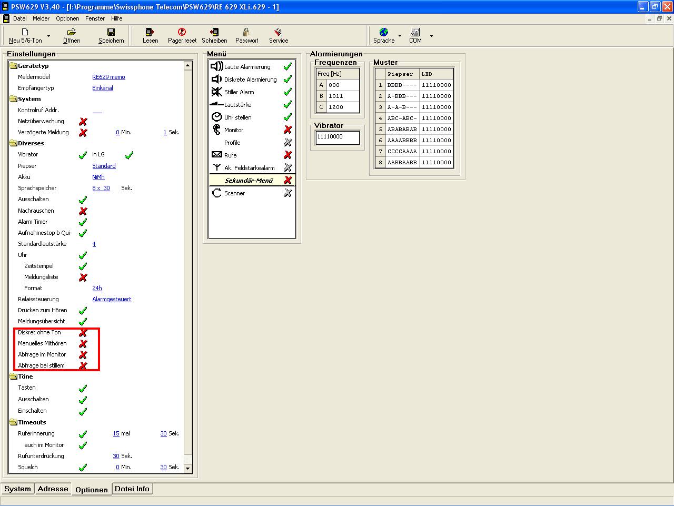674x506 pixels.
Task: Click the COM port icon
Action: tap(415, 32)
